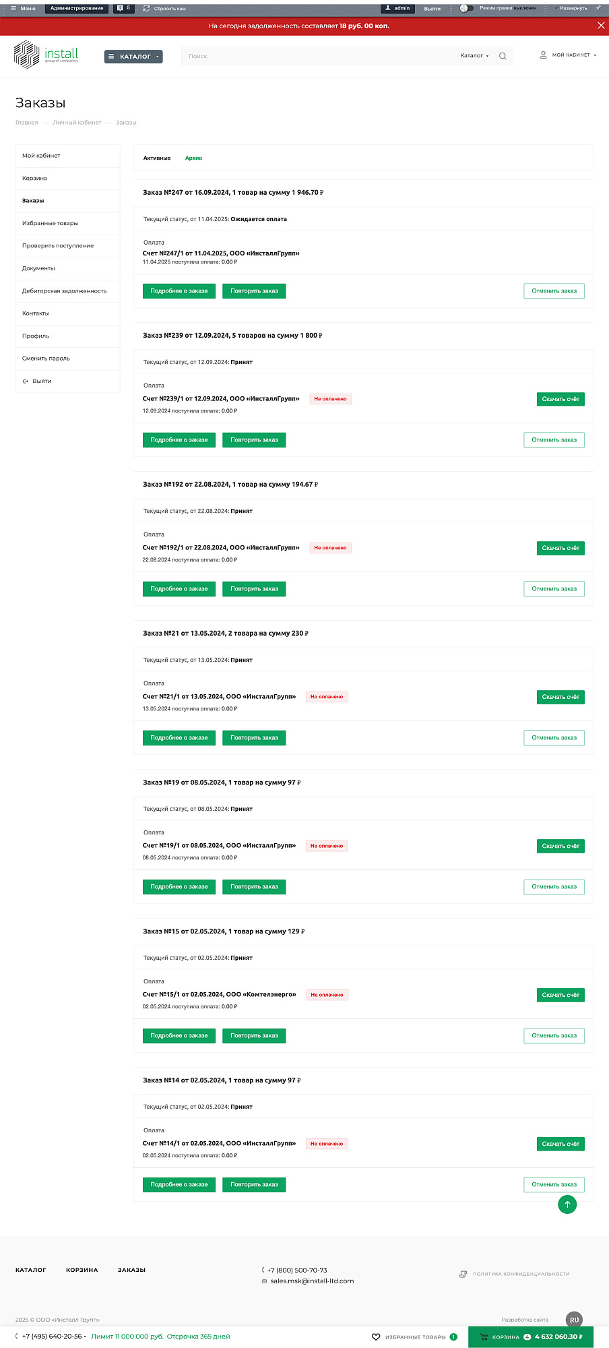Click the pin icon in admin panel
Screen dimensions: 609x1348
point(598,8)
